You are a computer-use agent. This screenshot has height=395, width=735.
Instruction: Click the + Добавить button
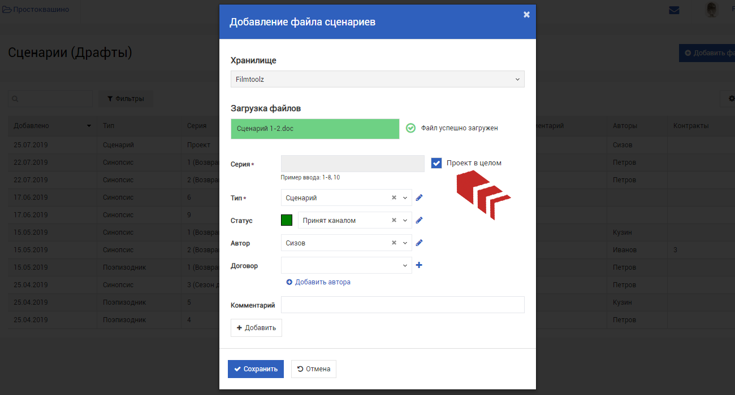coord(256,328)
